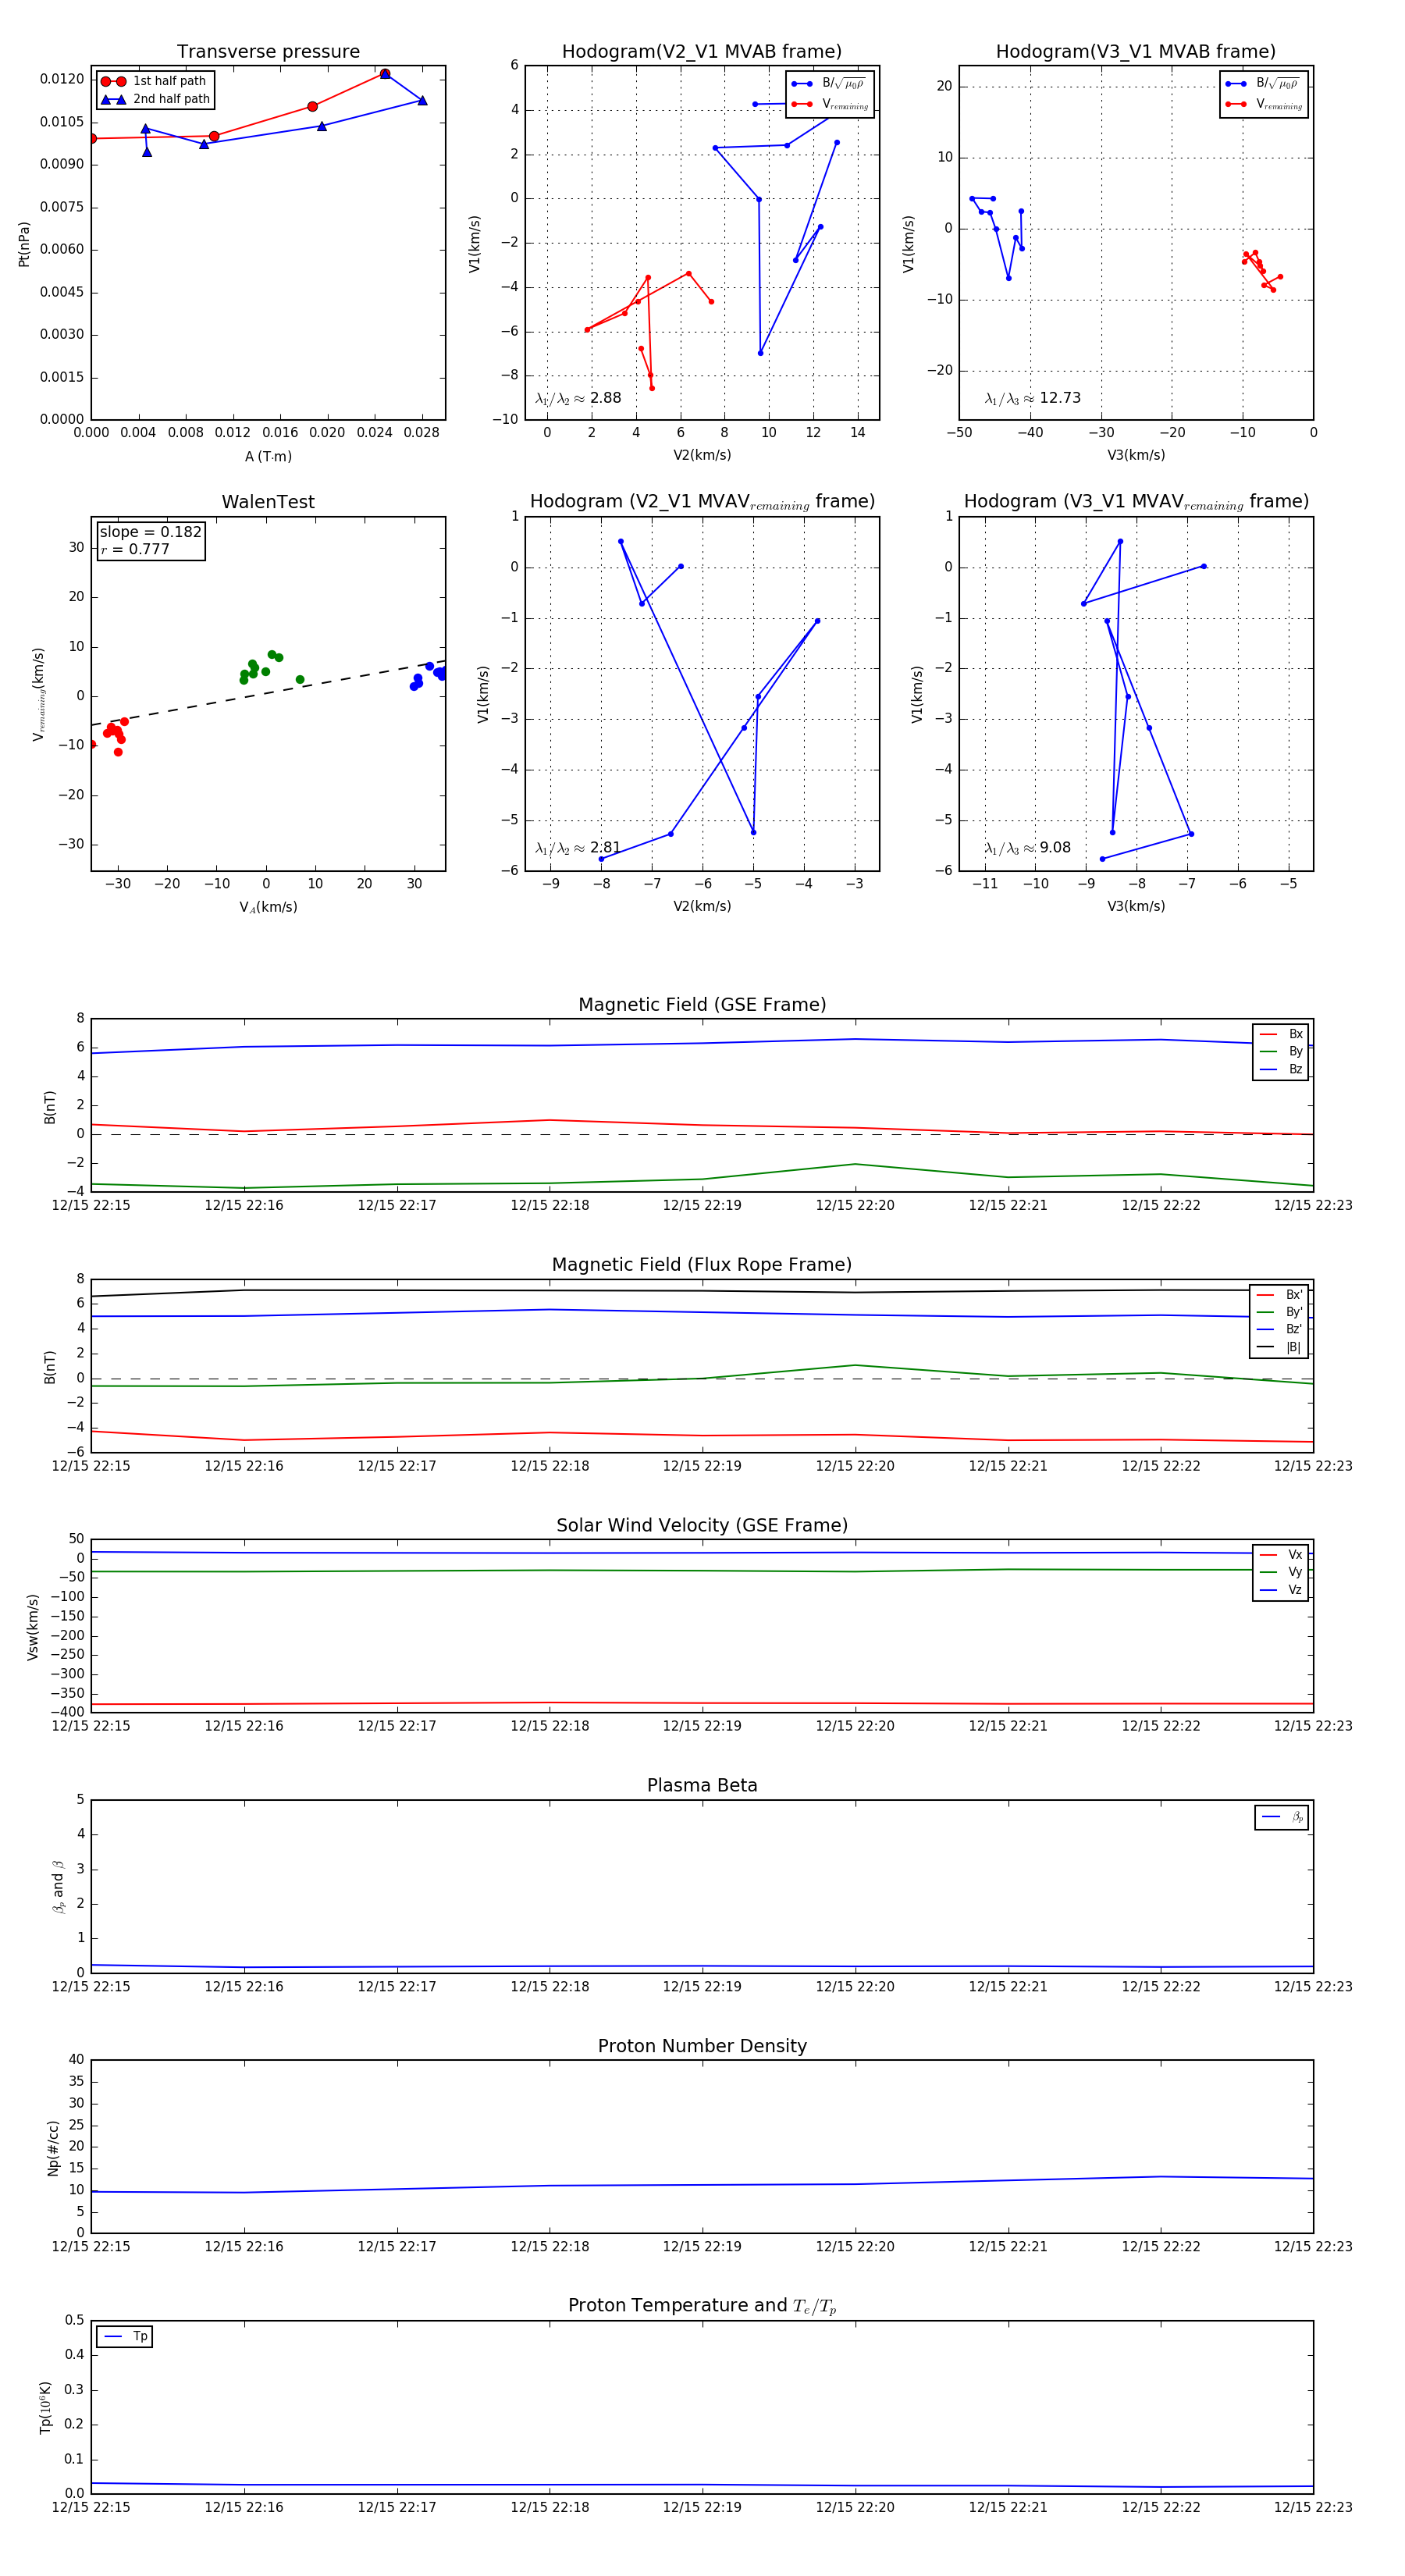1405x2576 pixels.
Task: Click 'Vy' legend entry in solar wind plot
Action: (x=1281, y=1572)
